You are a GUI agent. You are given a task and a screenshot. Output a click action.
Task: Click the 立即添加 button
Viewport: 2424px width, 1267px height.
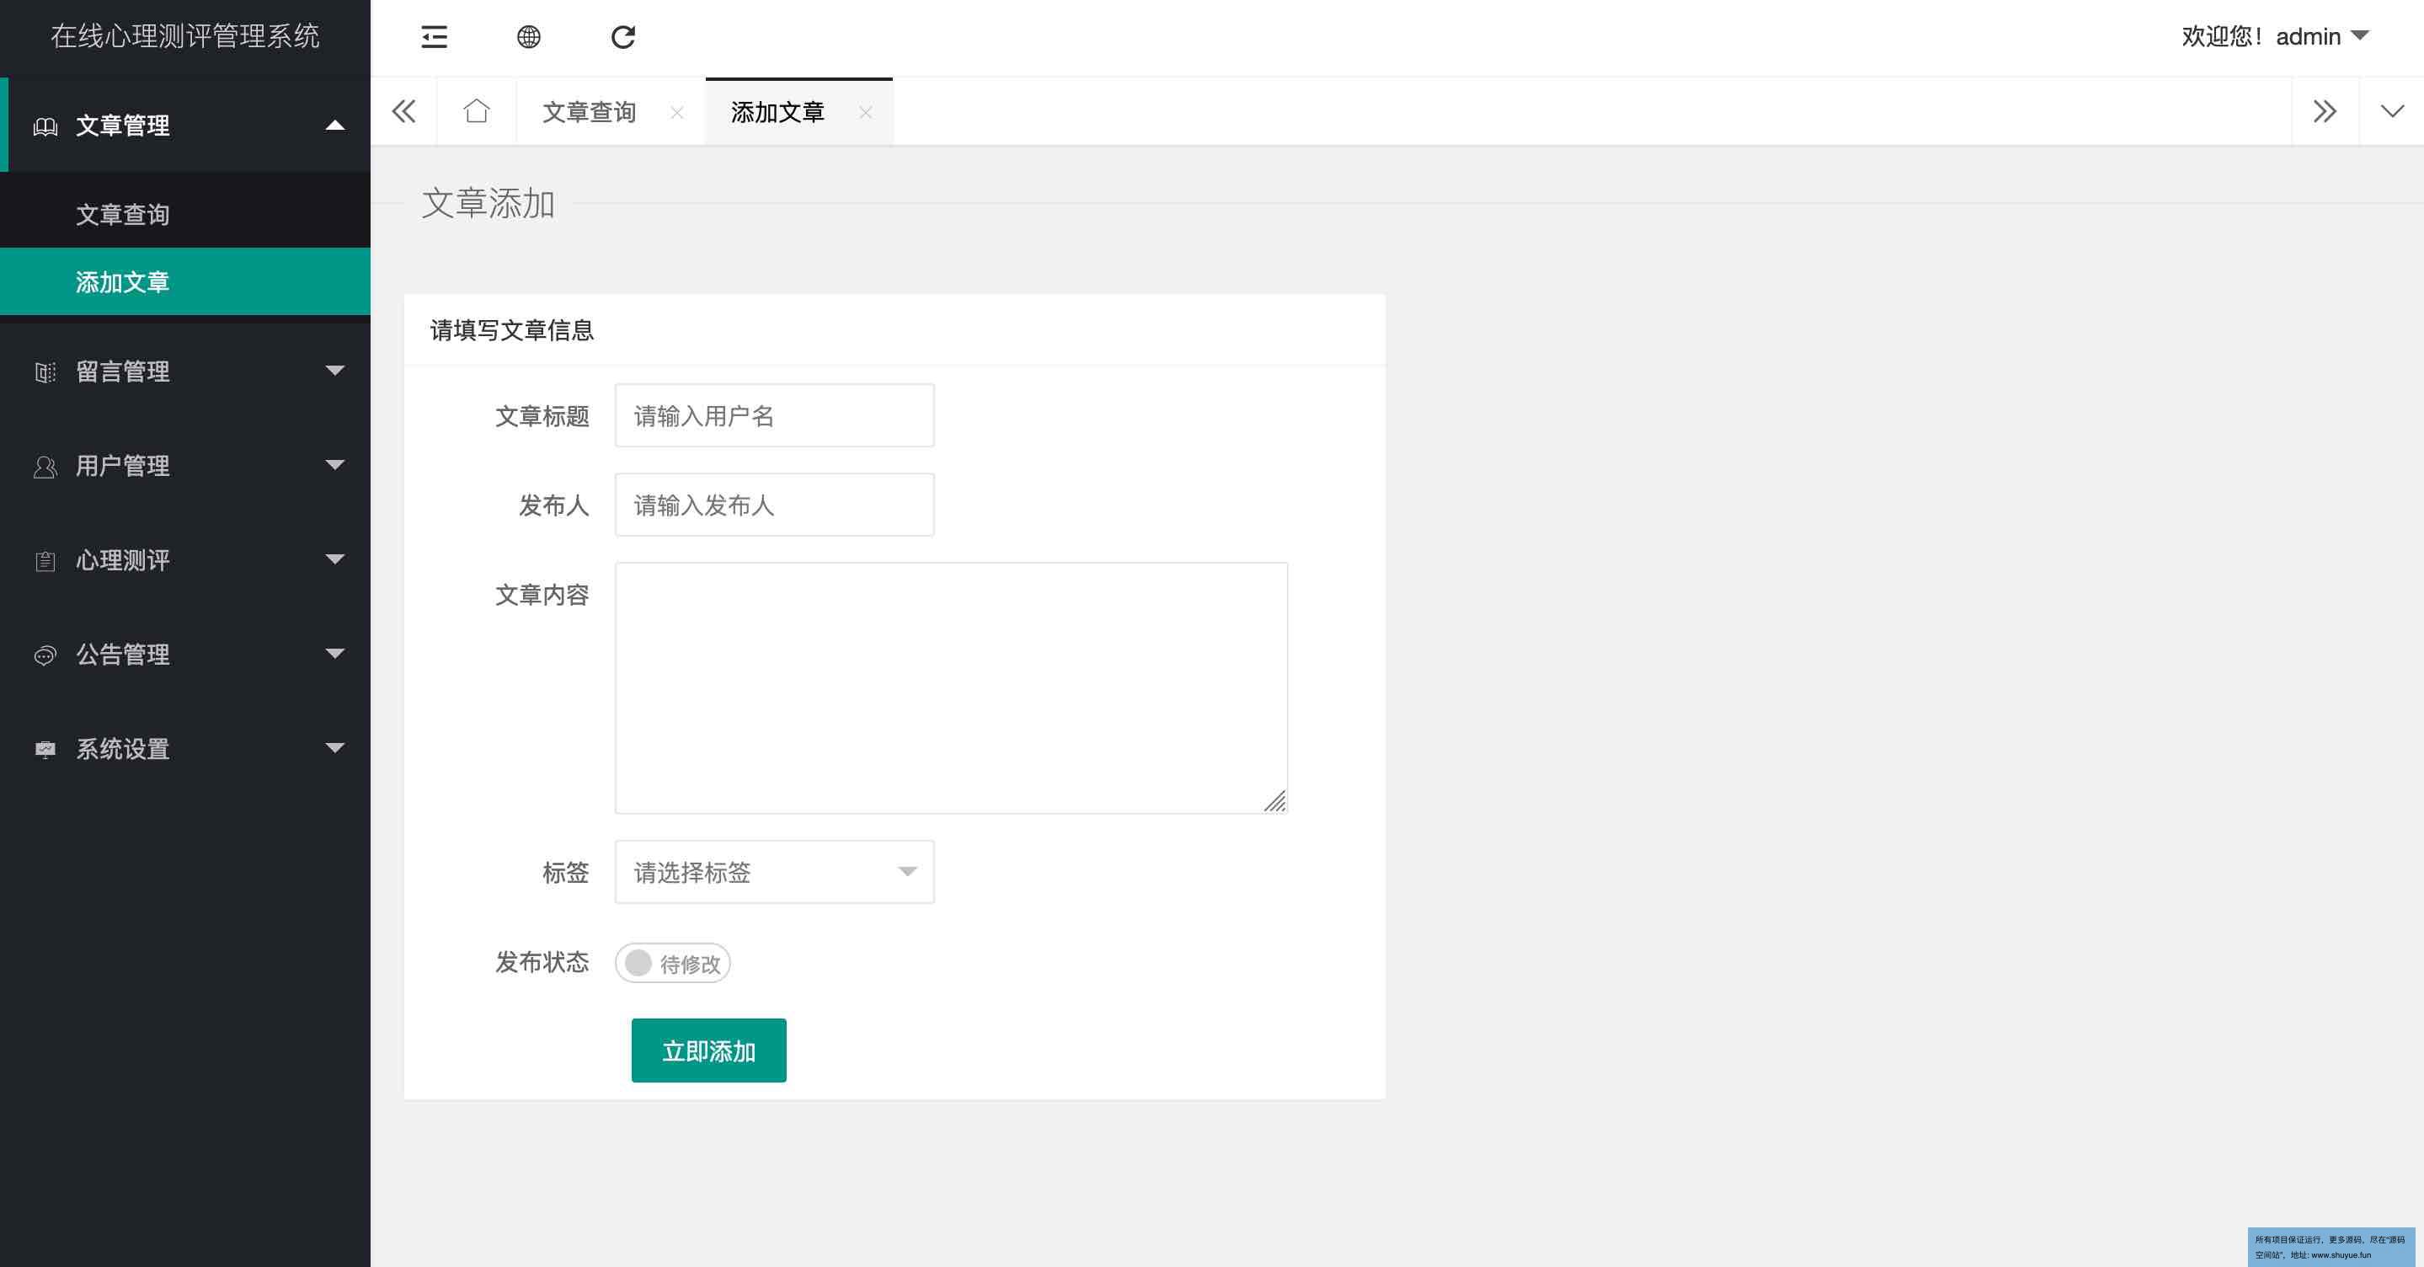pos(708,1050)
